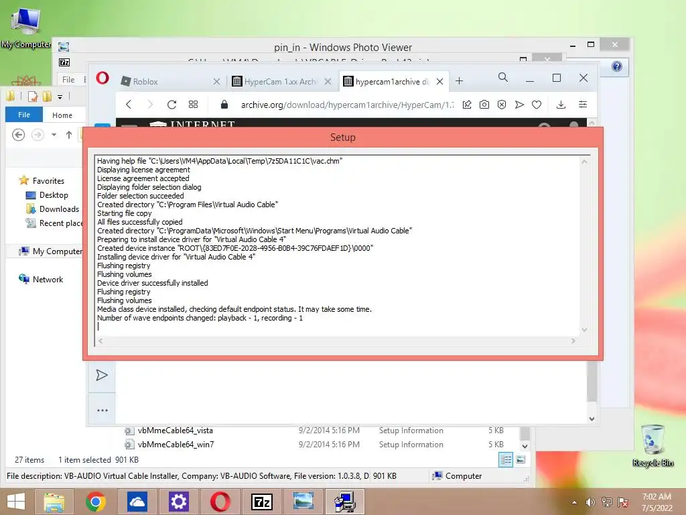686x515 pixels.
Task: Open Opera Speed Dial start page
Action: pyautogui.click(x=193, y=105)
